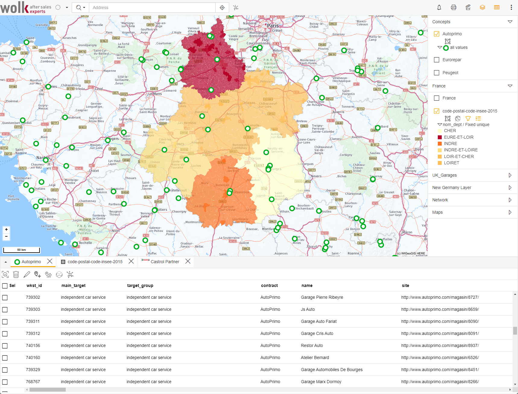
Task: Expand the New Germany Layer section
Action: click(x=510, y=188)
